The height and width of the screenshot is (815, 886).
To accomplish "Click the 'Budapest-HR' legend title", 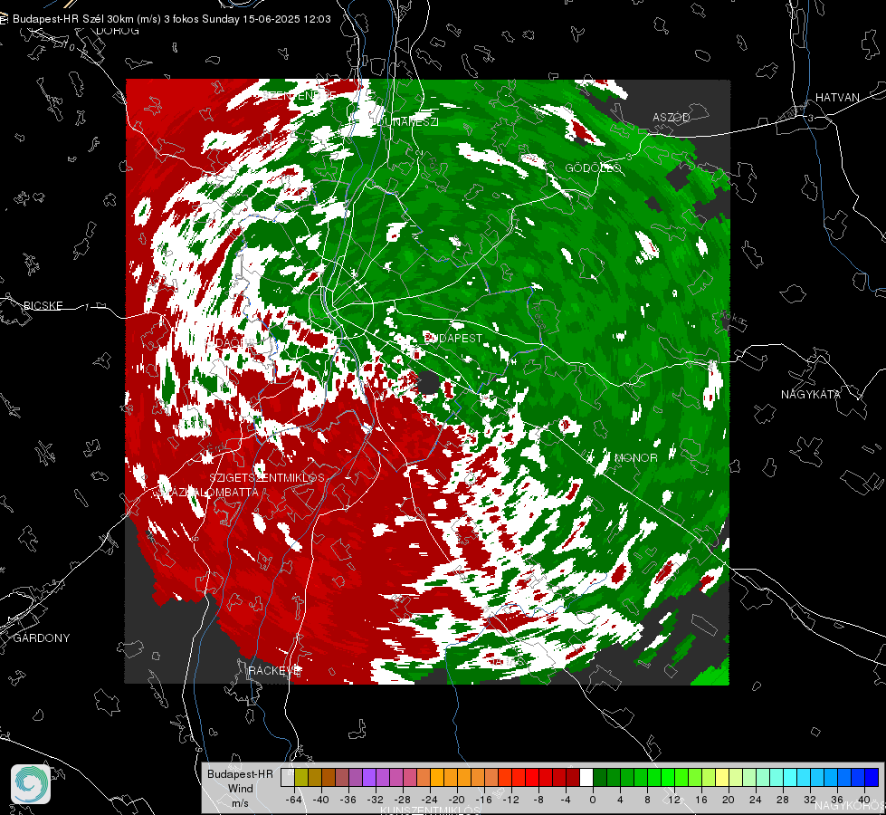I will pyautogui.click(x=240, y=773).
